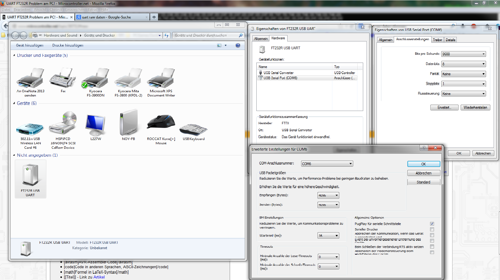Viewport: 500px width, 280px height.
Task: Collapse the Drucker und Faxgeräte group
Action: [x=14, y=55]
